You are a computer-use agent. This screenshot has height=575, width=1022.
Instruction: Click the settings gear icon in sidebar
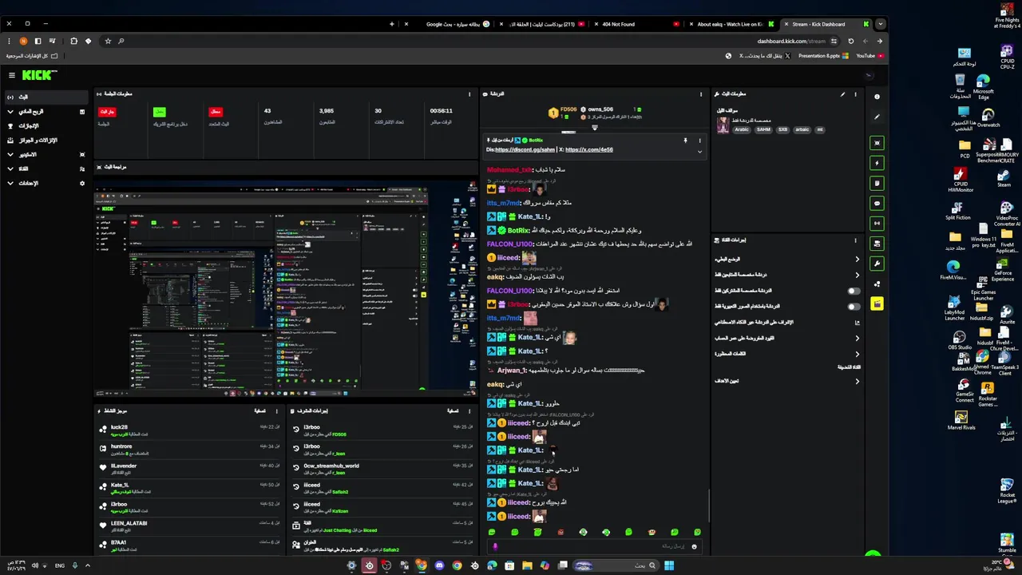pos(82,183)
